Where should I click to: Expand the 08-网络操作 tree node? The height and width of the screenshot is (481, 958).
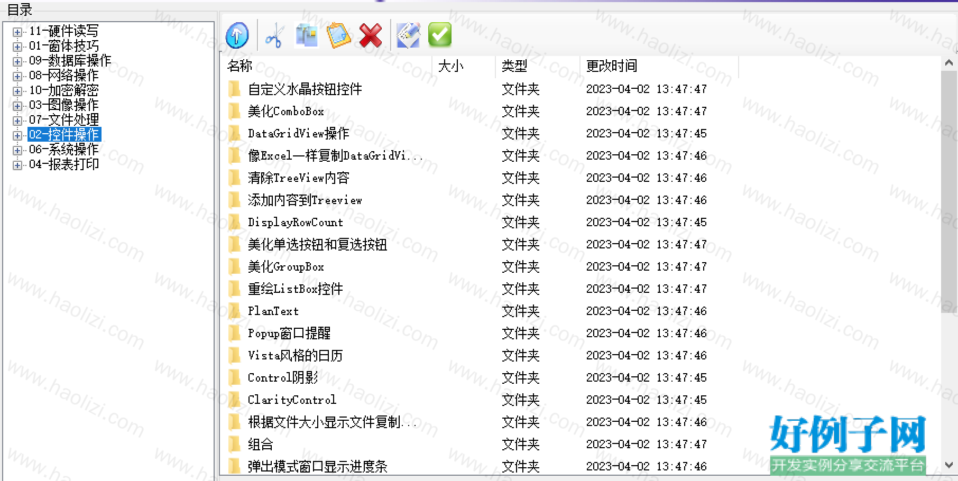(x=17, y=76)
